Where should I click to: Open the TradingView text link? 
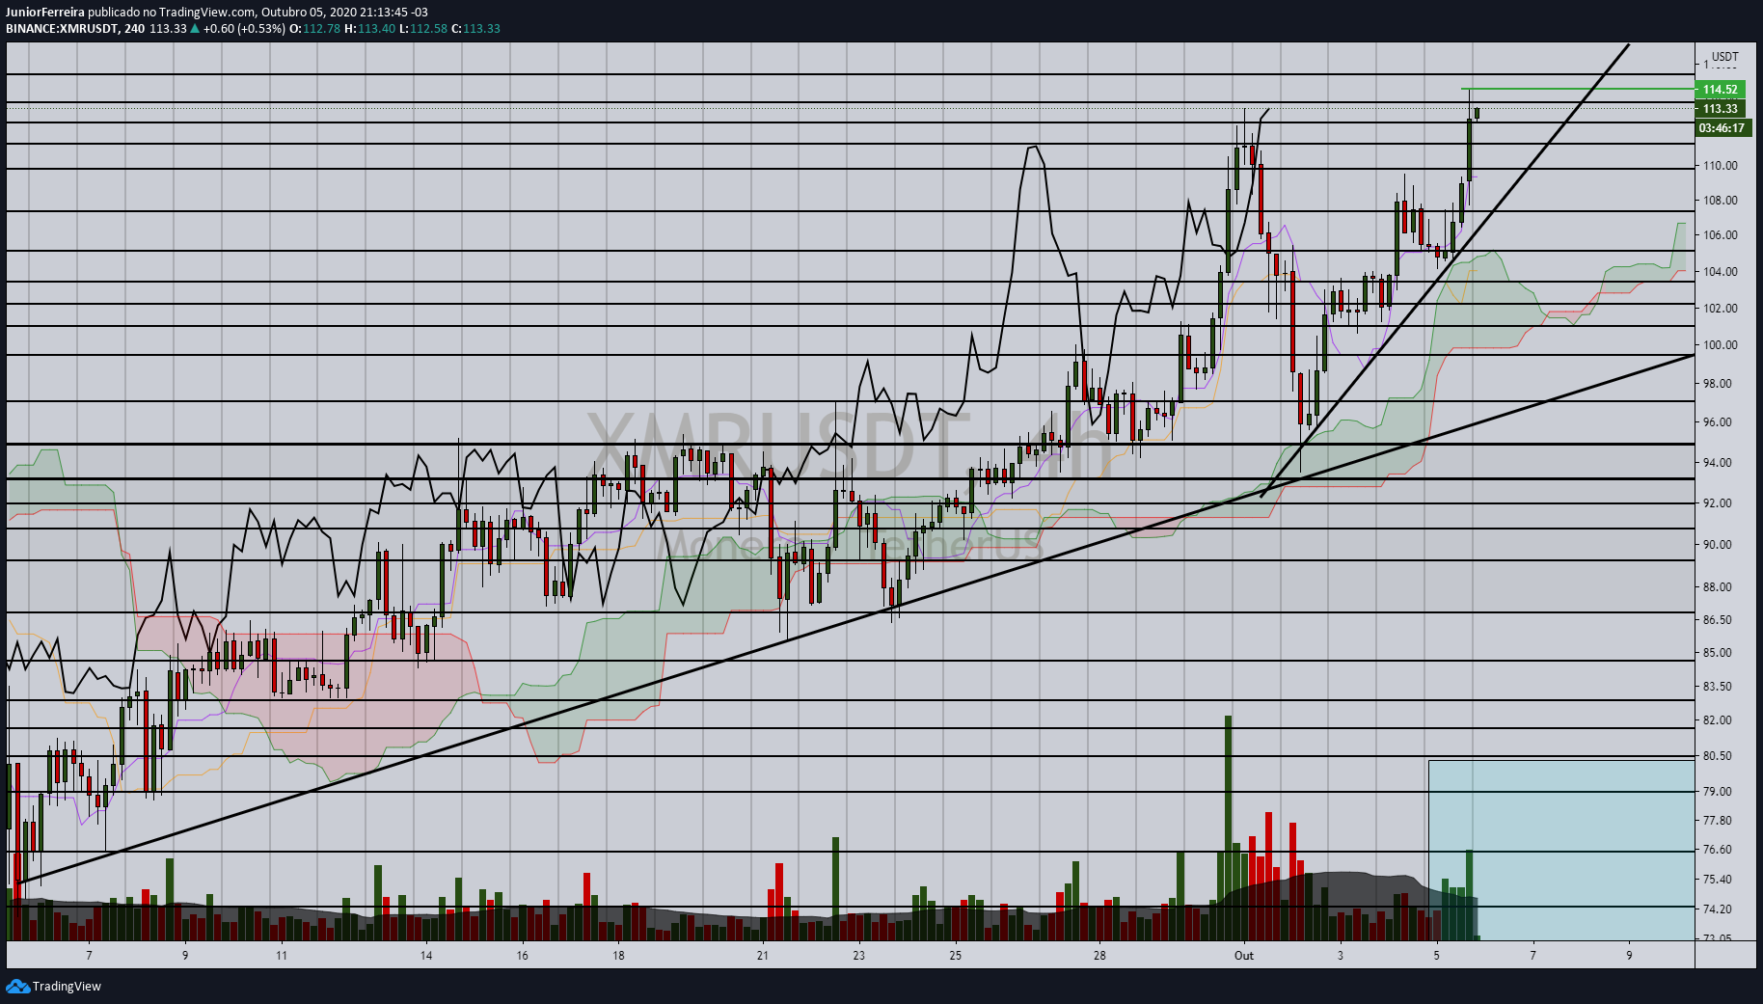pyautogui.click(x=67, y=986)
